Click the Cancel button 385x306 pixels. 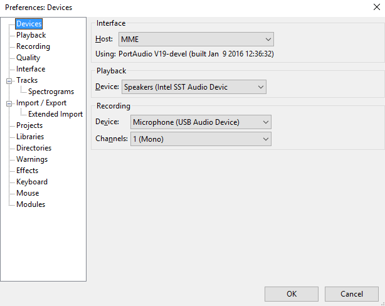point(352,294)
